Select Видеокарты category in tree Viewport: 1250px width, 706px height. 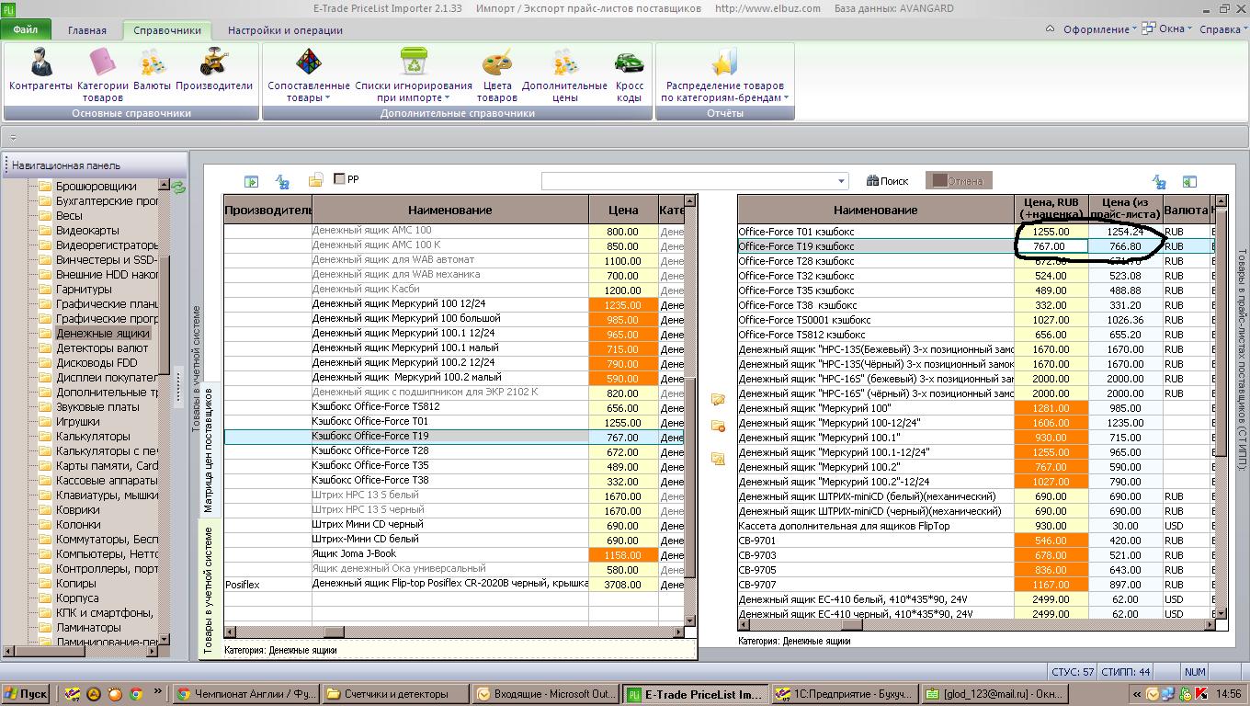[87, 231]
